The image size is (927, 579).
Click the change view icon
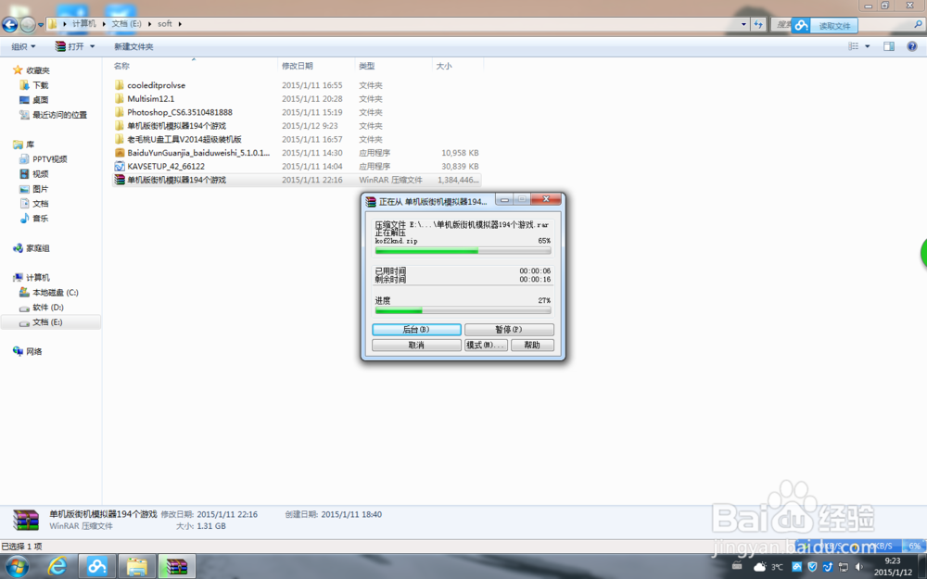(853, 46)
